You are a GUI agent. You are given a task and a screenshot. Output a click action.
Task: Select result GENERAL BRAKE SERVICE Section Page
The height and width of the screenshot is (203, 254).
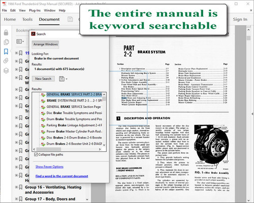click(x=74, y=107)
